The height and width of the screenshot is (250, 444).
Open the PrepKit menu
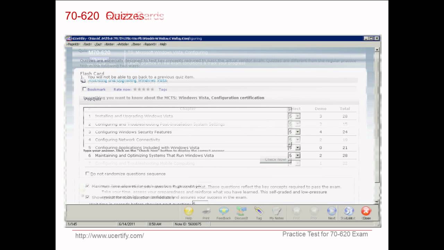(x=74, y=44)
